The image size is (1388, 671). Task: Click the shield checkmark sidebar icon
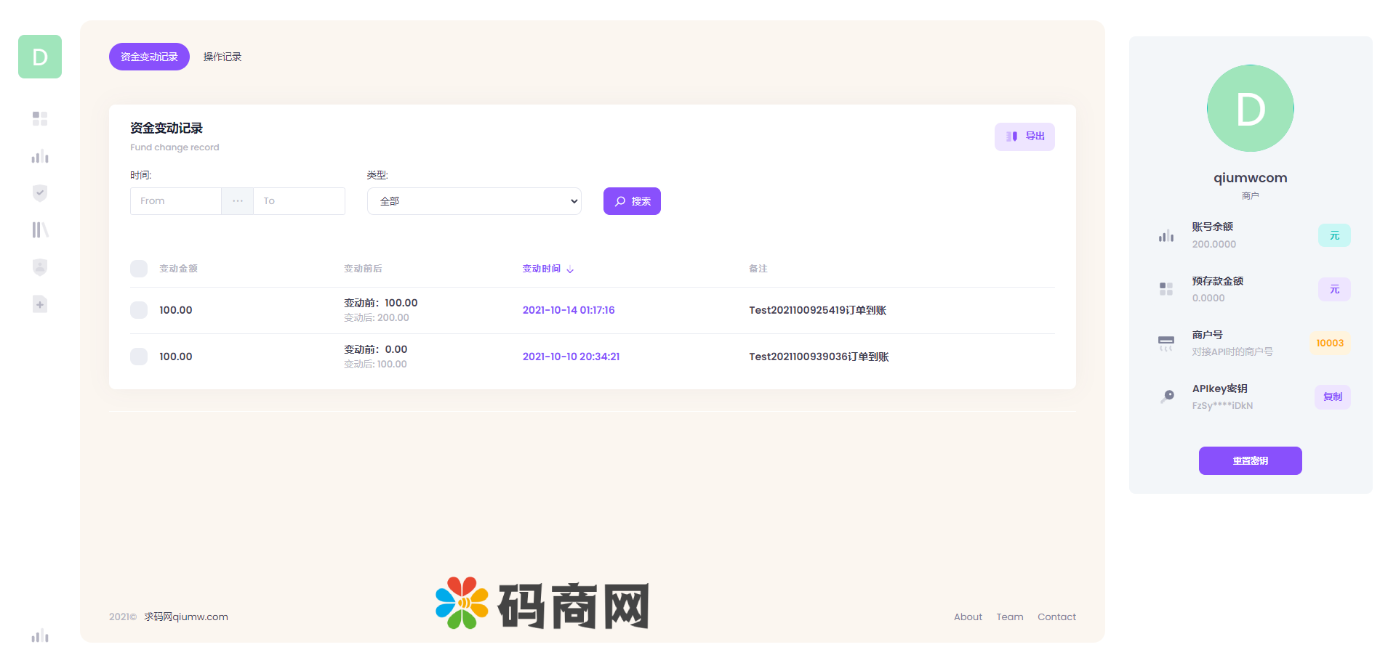point(40,192)
